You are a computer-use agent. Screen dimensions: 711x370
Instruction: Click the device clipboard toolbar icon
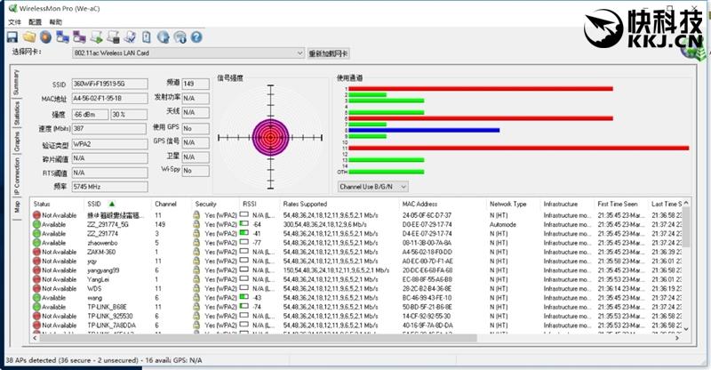[147, 37]
